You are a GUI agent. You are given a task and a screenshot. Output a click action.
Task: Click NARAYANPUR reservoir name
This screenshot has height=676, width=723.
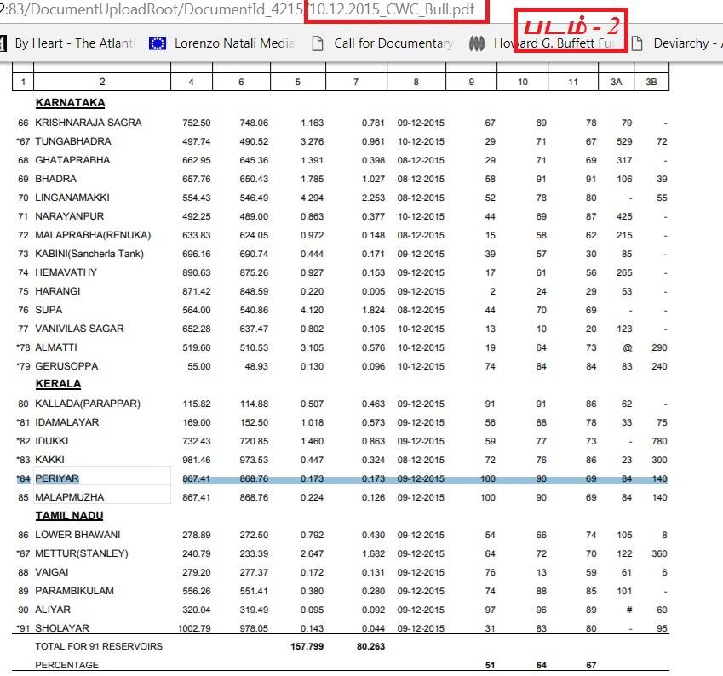click(x=70, y=216)
